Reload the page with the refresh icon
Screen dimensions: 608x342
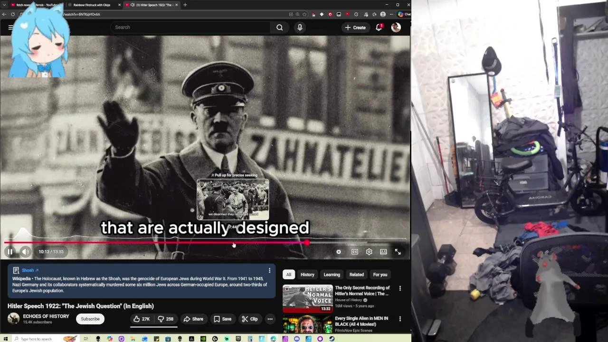[x=13, y=14]
